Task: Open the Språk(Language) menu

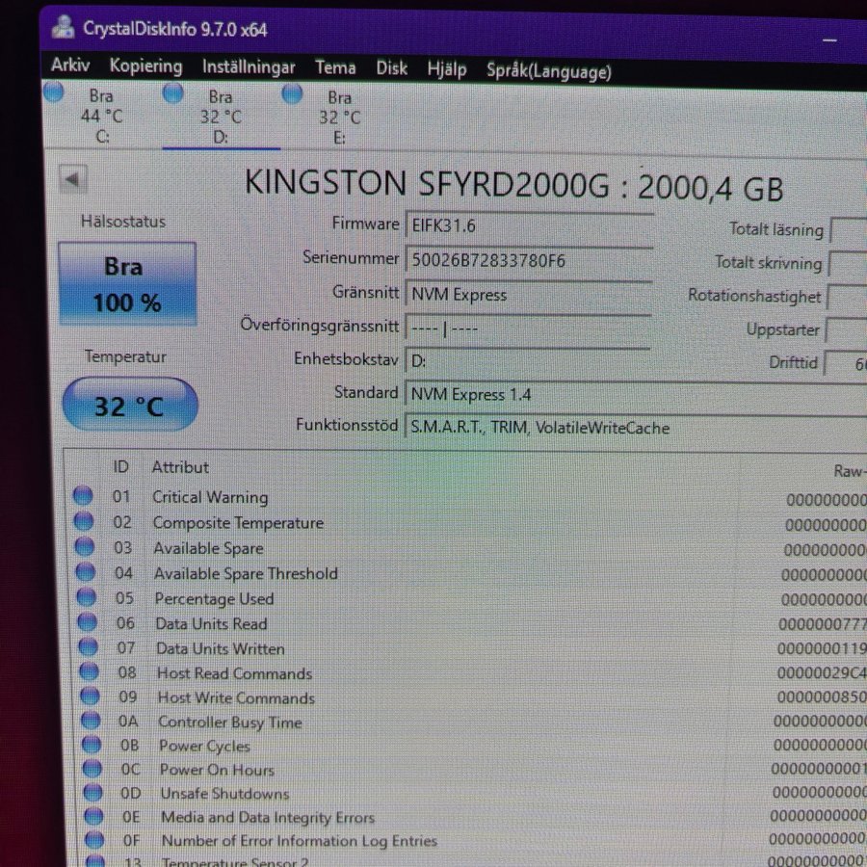Action: 549,71
